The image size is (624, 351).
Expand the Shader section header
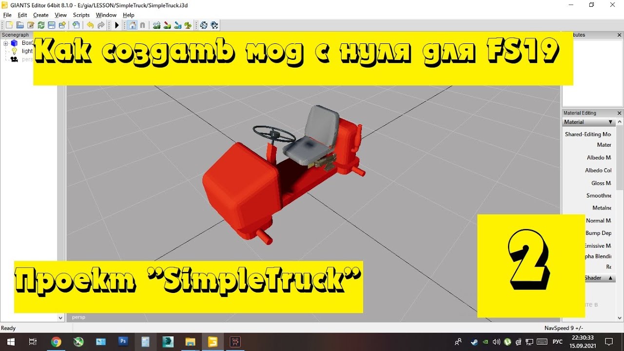point(600,278)
